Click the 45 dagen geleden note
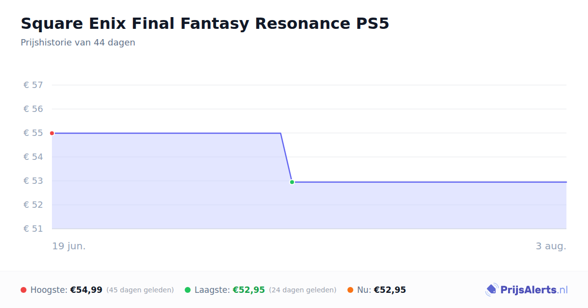The width and height of the screenshot is (588, 308). (x=140, y=290)
